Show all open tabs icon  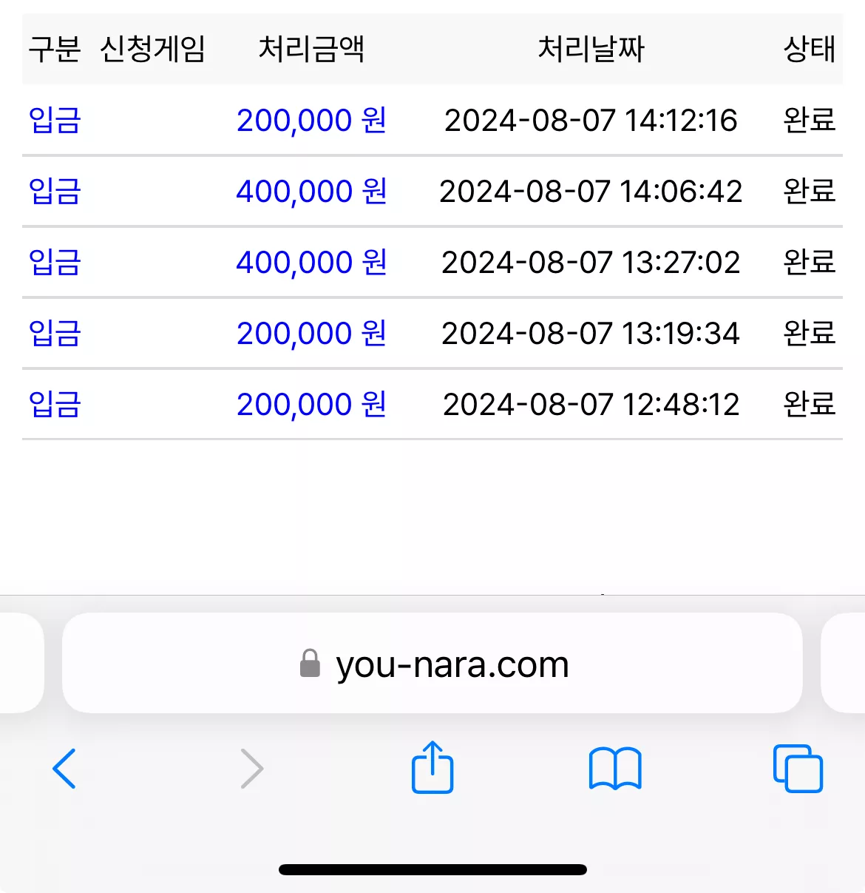pos(798,769)
